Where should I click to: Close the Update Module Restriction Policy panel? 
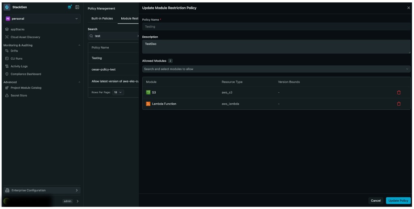pyautogui.click(x=408, y=8)
